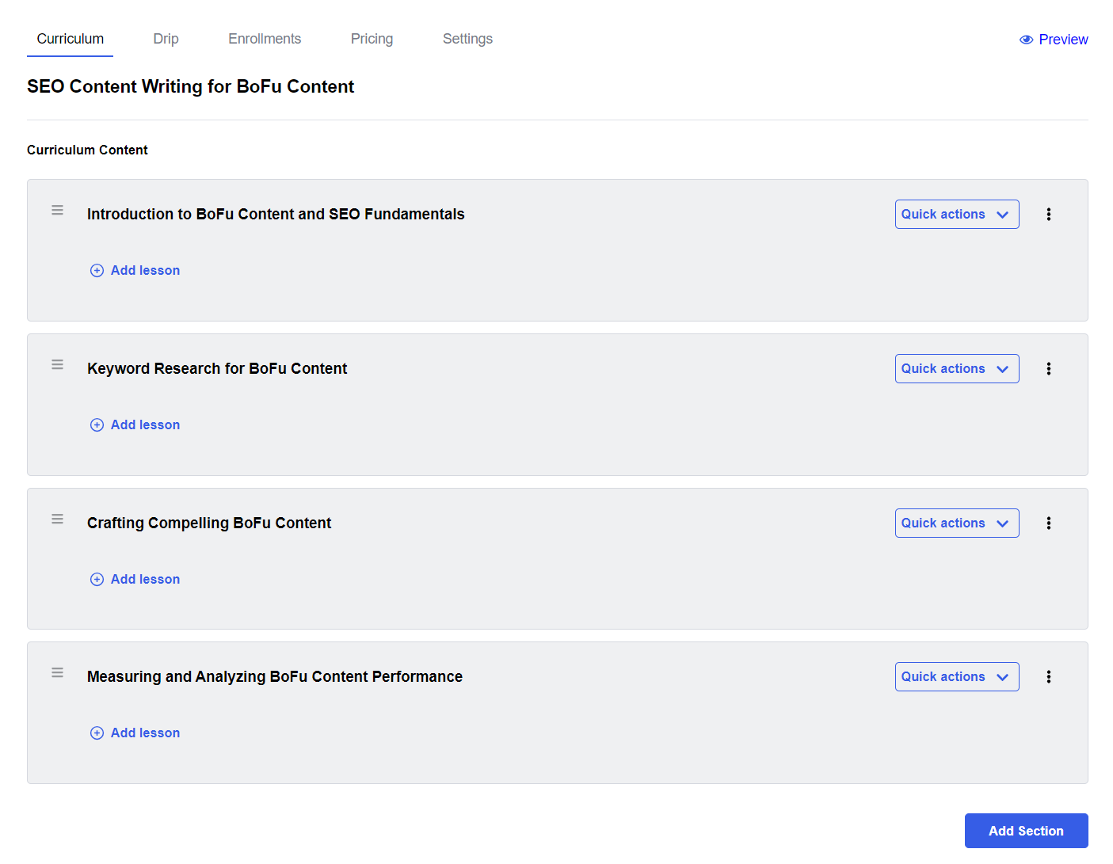This screenshot has height=864, width=1113.
Task: Expand Quick actions for Keyword Research section
Action: [956, 369]
